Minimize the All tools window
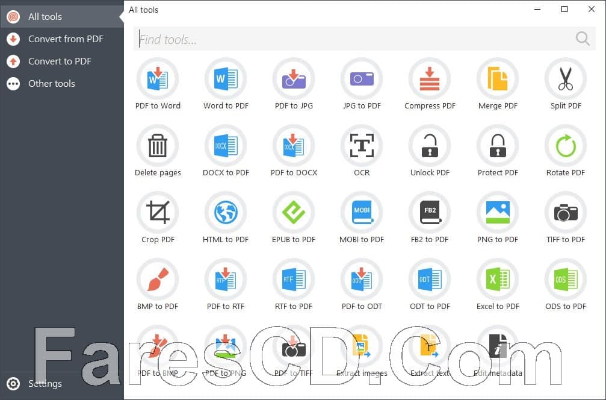Image resolution: width=606 pixels, height=400 pixels. [537, 9]
